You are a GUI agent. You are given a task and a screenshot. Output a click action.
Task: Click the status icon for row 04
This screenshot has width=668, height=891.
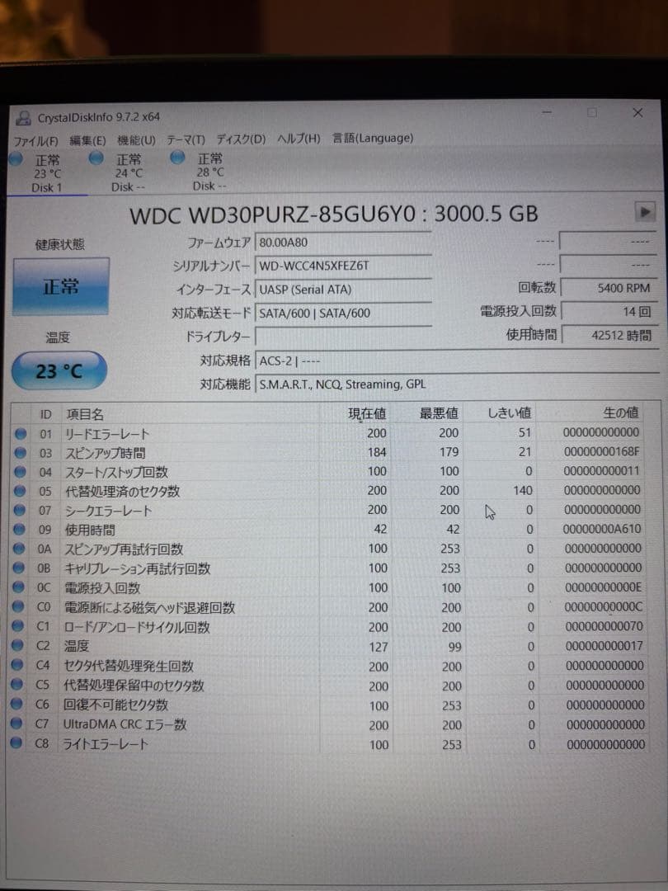[20, 472]
